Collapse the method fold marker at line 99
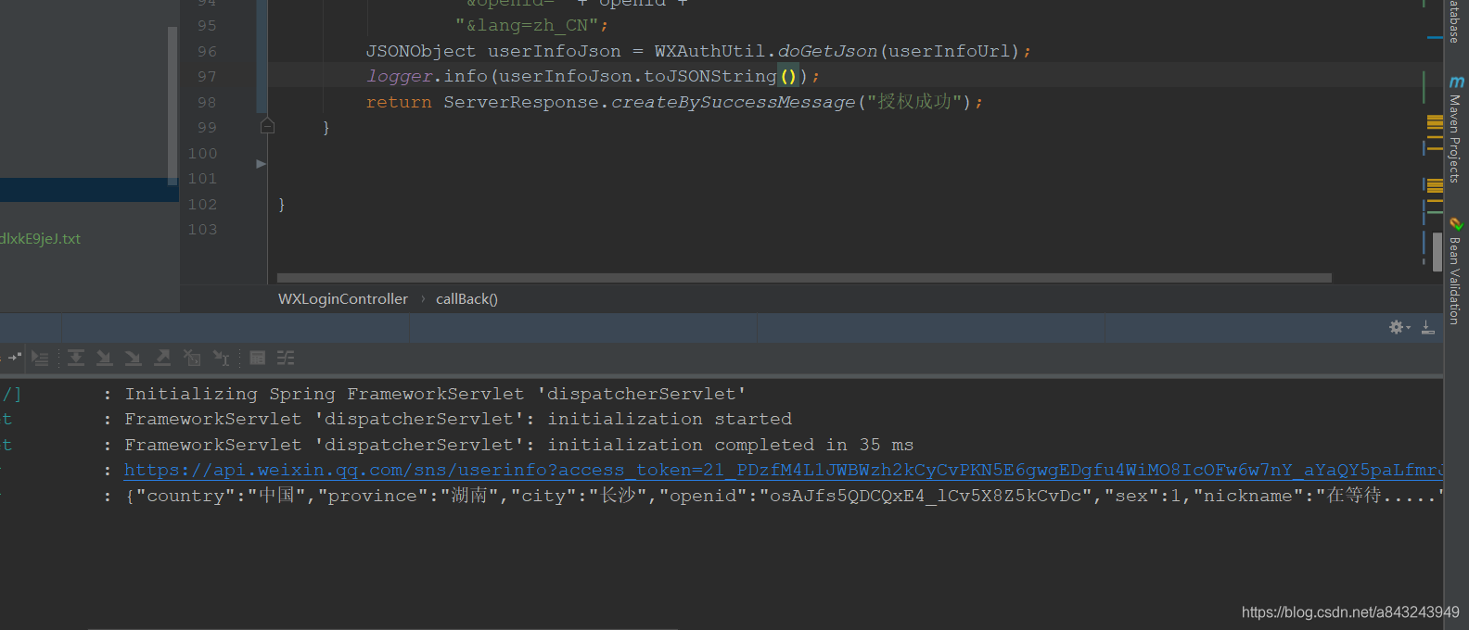Screen dimensions: 1469x630 pyautogui.click(x=267, y=126)
